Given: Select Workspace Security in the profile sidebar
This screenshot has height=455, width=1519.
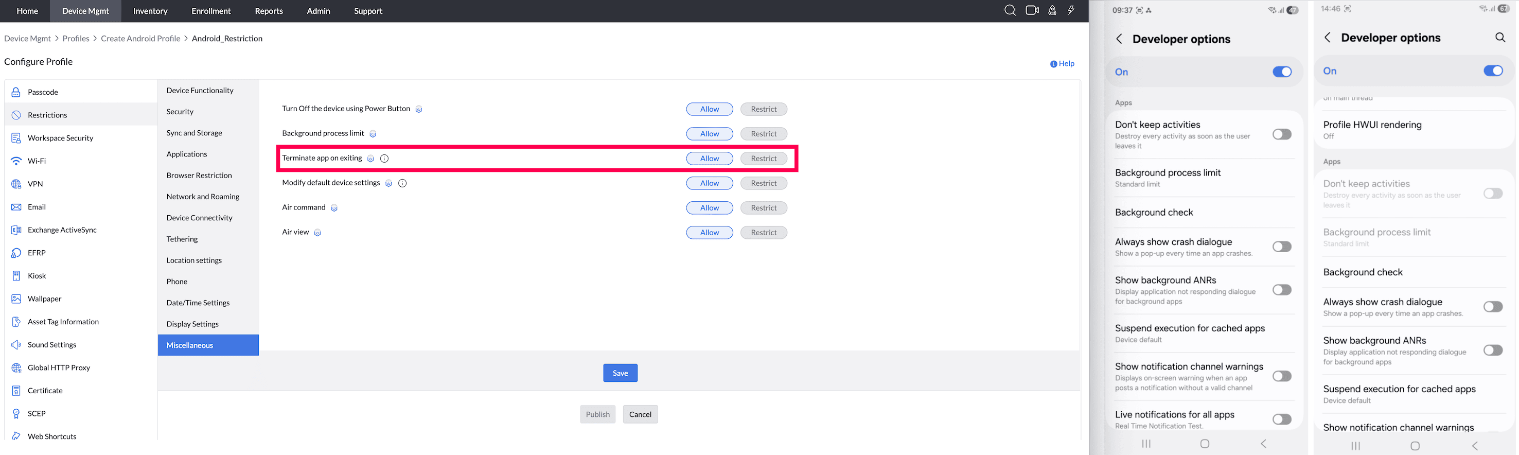Looking at the screenshot, I should tap(81, 138).
